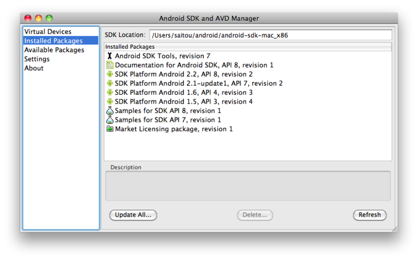
Task: Refresh the installed packages list
Action: pos(369,215)
